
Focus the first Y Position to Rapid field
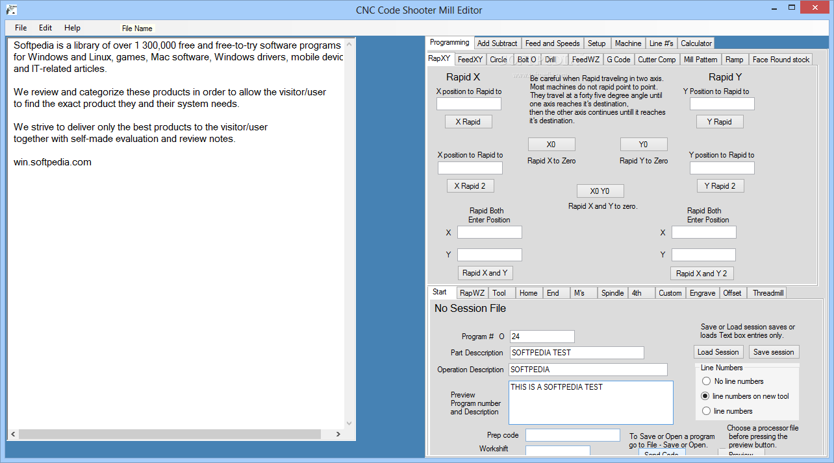[x=722, y=104]
